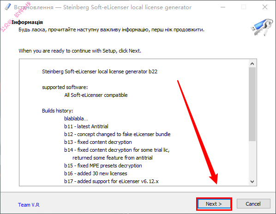276x214 pixels.
Task: Minimize the setup window
Action: click(x=223, y=7)
